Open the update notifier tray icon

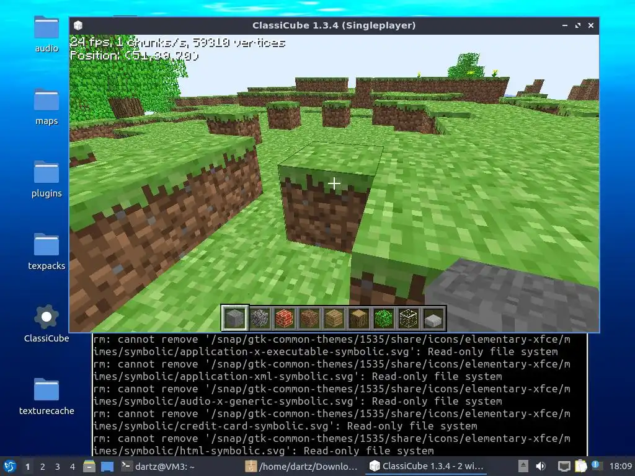pos(597,466)
